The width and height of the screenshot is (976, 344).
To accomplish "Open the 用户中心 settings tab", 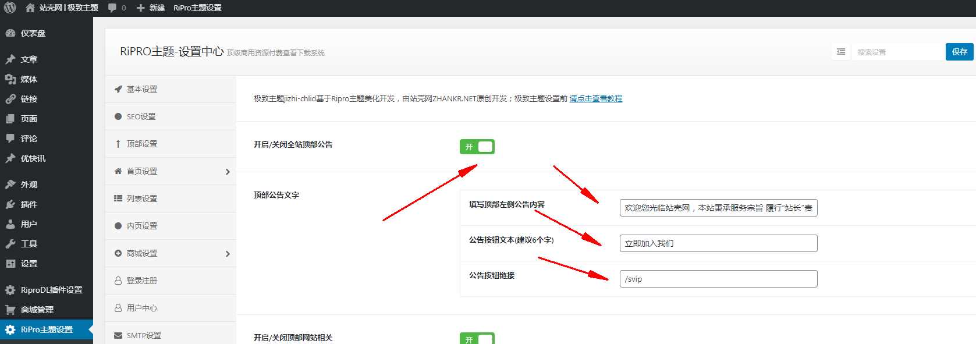I will [171, 308].
